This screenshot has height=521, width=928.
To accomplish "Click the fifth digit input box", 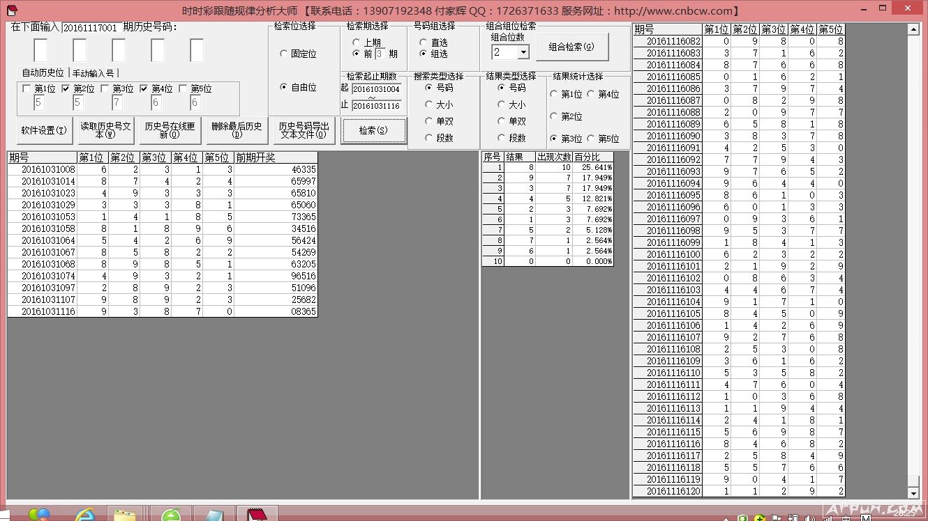I will tap(197, 50).
